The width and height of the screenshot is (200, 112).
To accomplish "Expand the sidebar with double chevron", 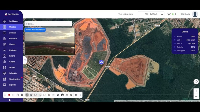I will click(25, 60).
